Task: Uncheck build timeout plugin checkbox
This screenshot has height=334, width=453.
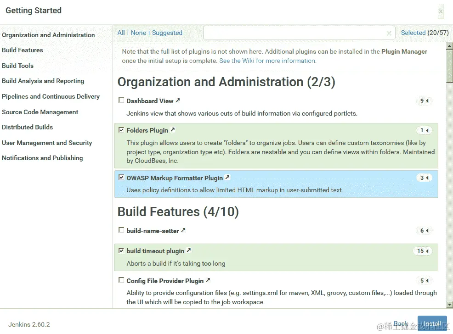Action: (x=121, y=250)
